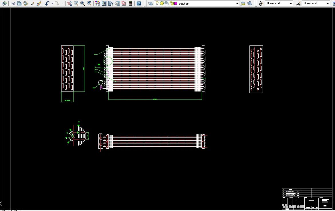Image resolution: width=335 pixels, height=211 pixels.
Task: Click the greyed Redo arrow
Action: click(x=57, y=3)
